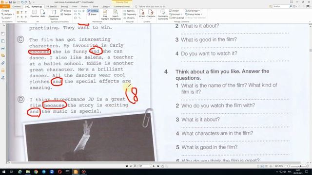Click the Undo icon
Viewport: 312px width, 175px height.
(x=22, y=2)
